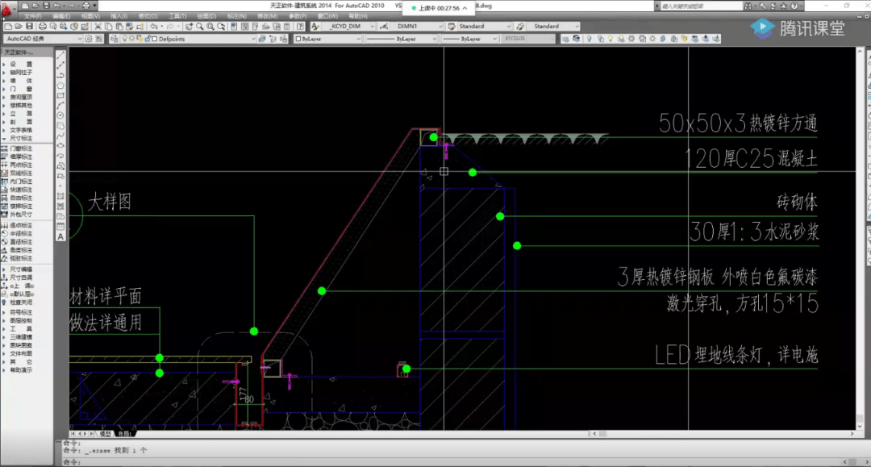Select the Ellipse draw tool
Screen dimensions: 871x467
[60, 146]
